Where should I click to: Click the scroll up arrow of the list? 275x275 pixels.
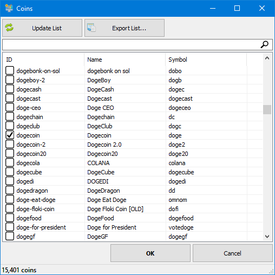(267, 58)
